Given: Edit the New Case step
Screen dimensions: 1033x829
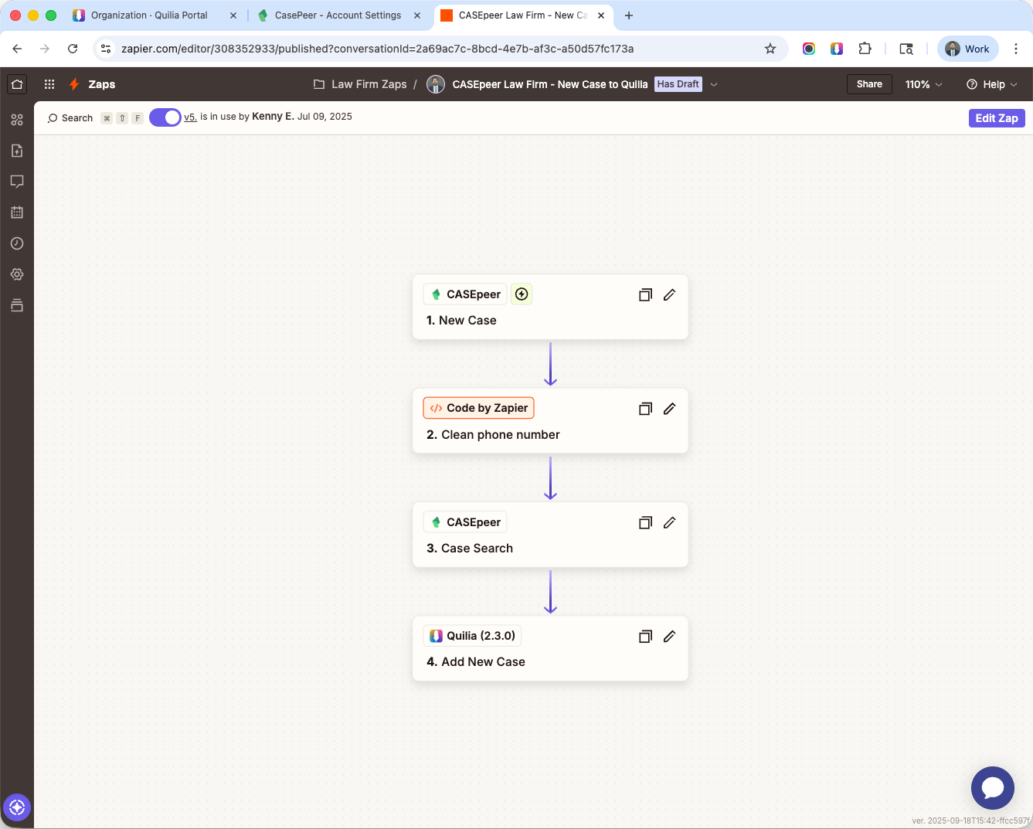Looking at the screenshot, I should point(670,294).
